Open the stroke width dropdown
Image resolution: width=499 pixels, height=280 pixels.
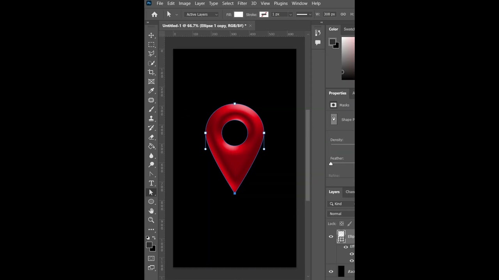pos(290,14)
